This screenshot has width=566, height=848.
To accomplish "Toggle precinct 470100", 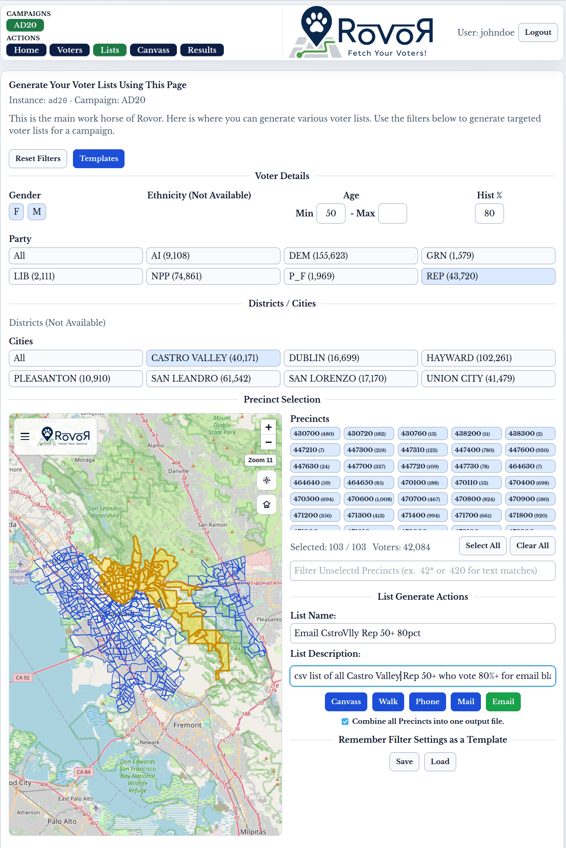I will click(x=423, y=483).
